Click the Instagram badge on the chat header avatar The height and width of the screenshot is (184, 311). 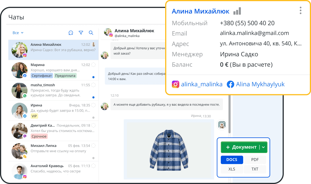(x=110, y=35)
